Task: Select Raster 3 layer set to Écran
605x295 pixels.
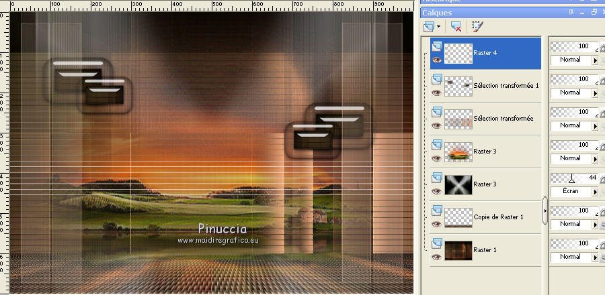Action: 485,184
